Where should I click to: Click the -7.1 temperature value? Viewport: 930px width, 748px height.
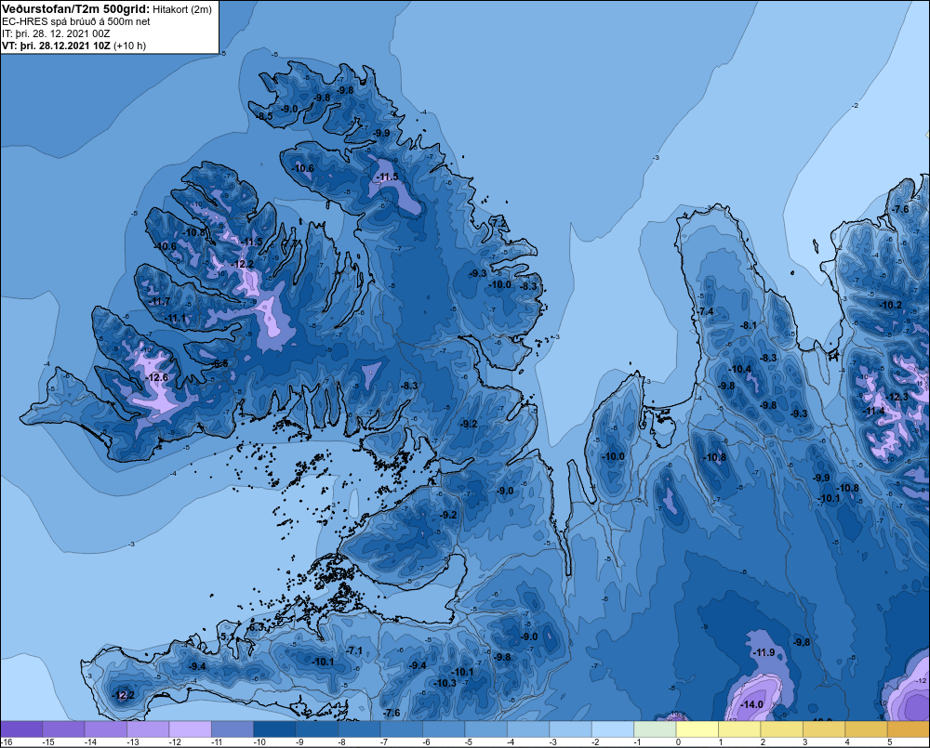[x=354, y=650]
